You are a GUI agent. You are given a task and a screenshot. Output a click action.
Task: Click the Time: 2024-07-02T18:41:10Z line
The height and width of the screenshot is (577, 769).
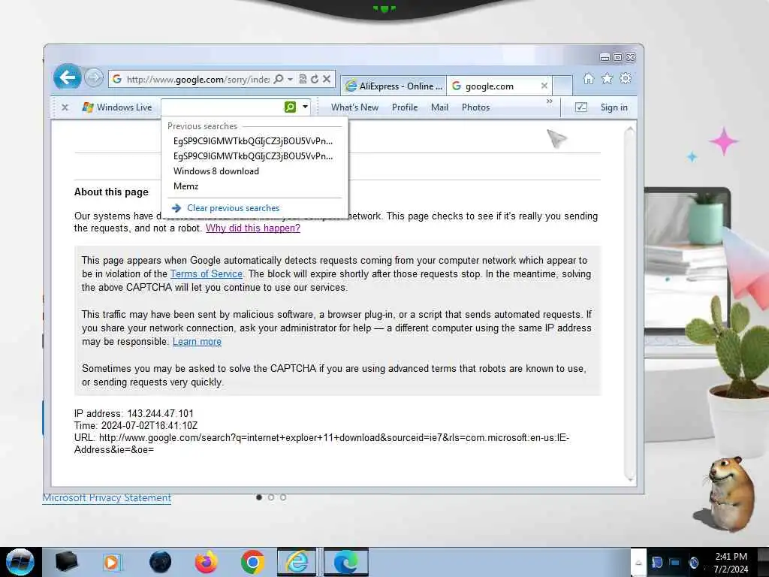pyautogui.click(x=136, y=425)
